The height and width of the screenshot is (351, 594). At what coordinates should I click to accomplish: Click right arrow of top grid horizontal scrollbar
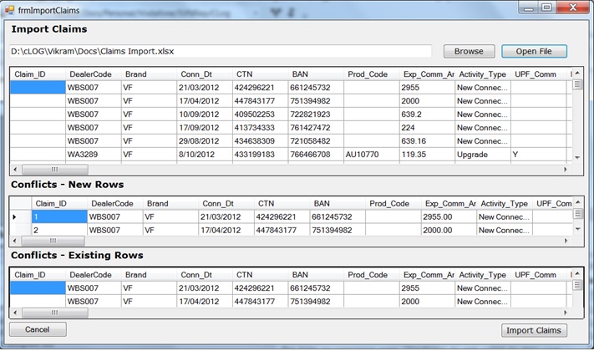tap(566, 170)
